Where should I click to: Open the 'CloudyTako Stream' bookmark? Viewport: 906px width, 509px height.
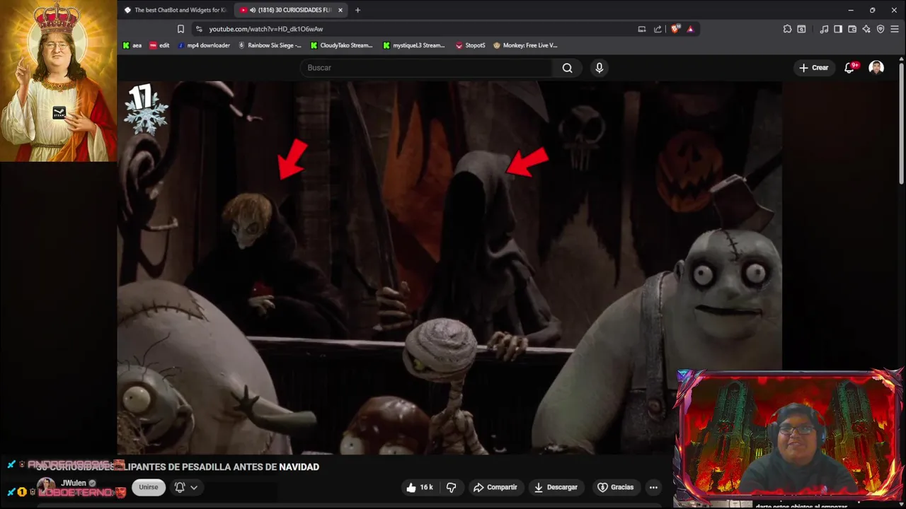point(341,45)
